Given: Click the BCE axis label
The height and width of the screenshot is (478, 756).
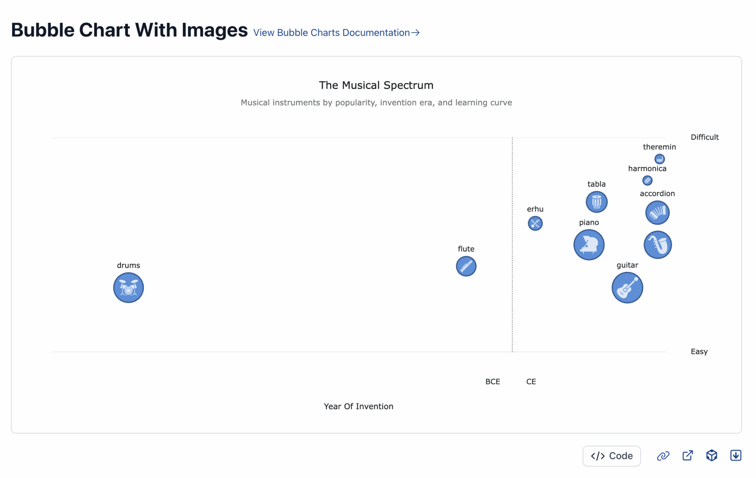Looking at the screenshot, I should tap(493, 382).
